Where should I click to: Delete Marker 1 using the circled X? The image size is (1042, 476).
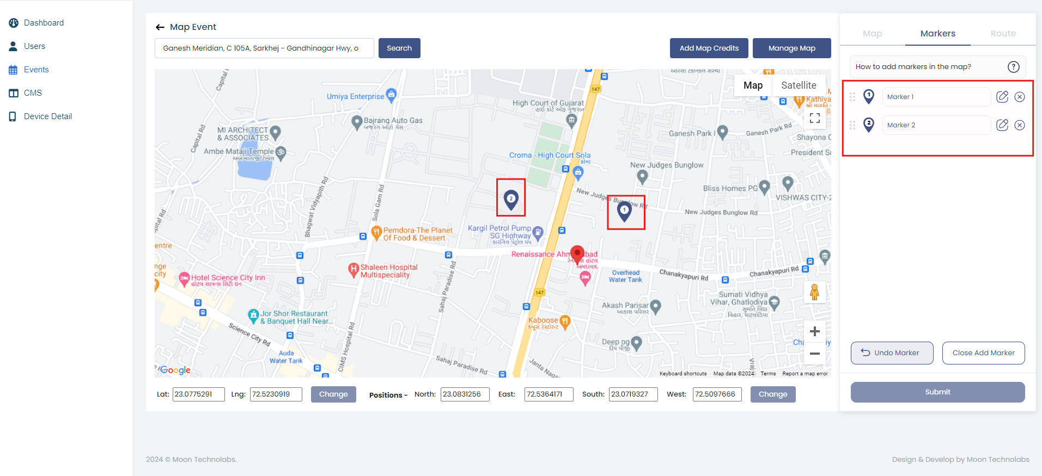tap(1020, 97)
